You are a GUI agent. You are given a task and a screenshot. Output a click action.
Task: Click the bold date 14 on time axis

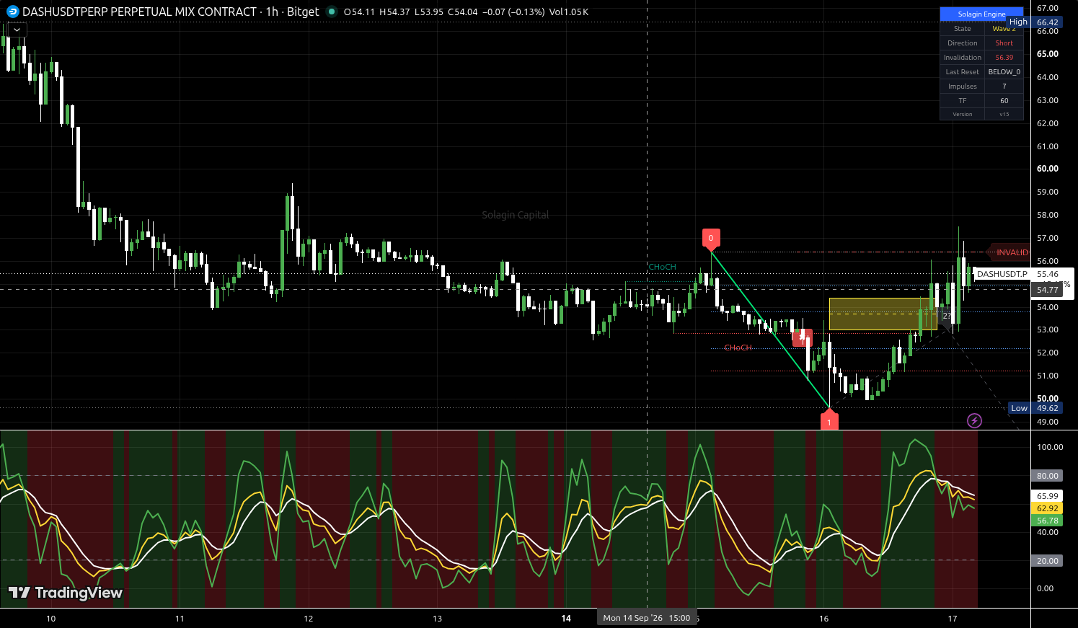566,618
